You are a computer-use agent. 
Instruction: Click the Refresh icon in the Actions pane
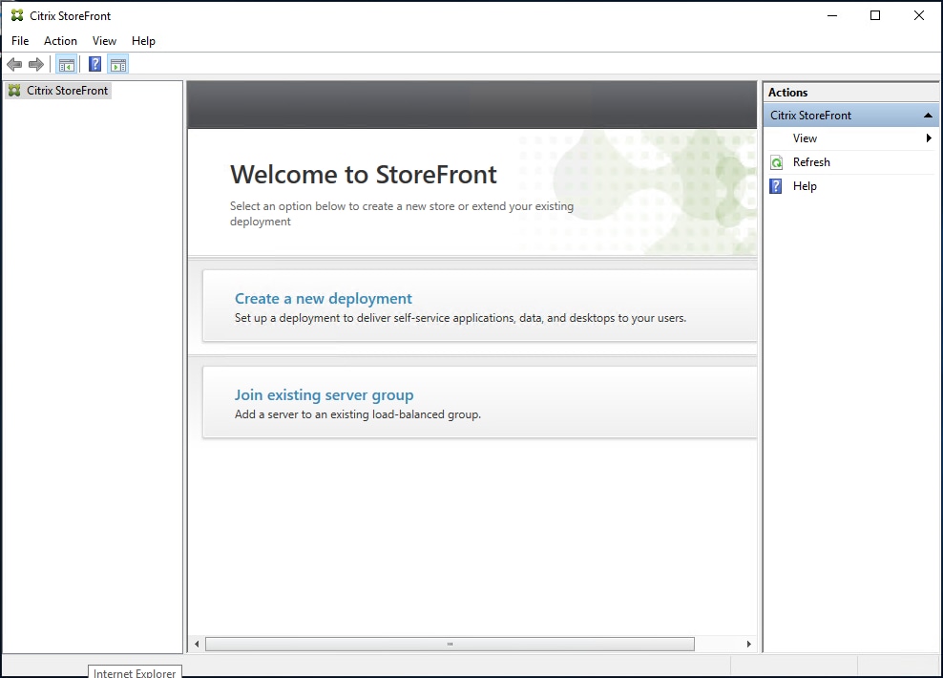776,162
